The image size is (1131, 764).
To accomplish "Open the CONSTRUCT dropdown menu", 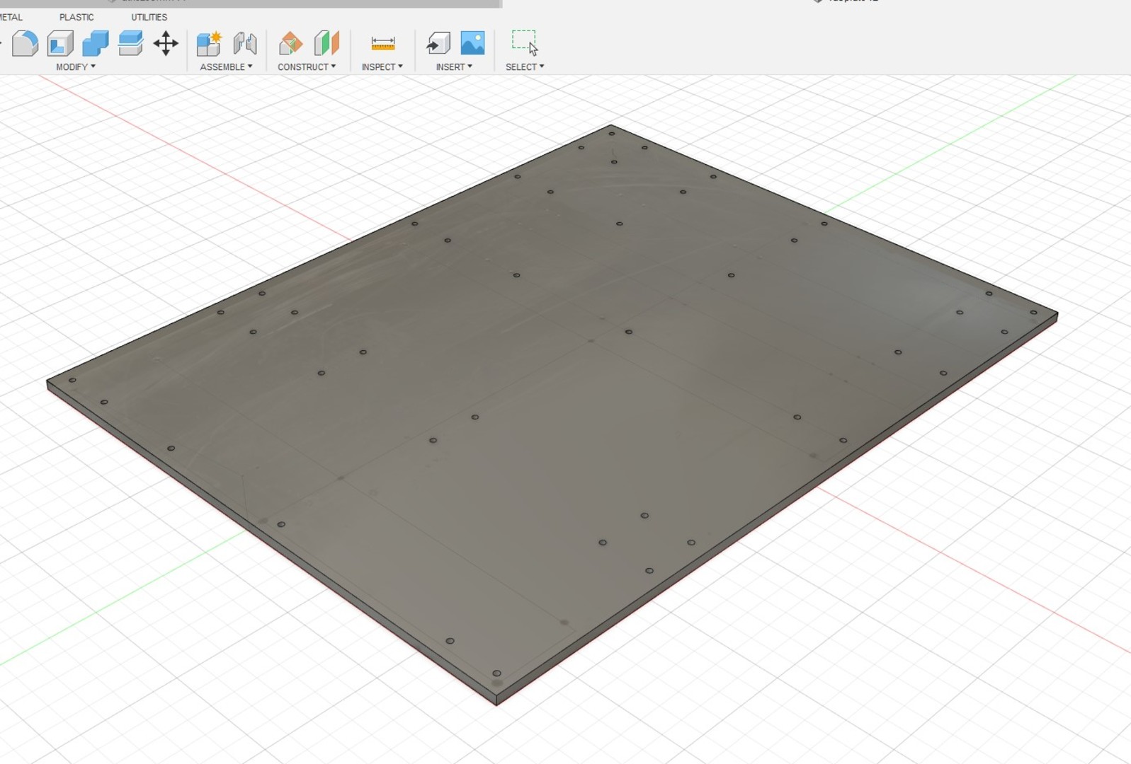I will coord(307,66).
